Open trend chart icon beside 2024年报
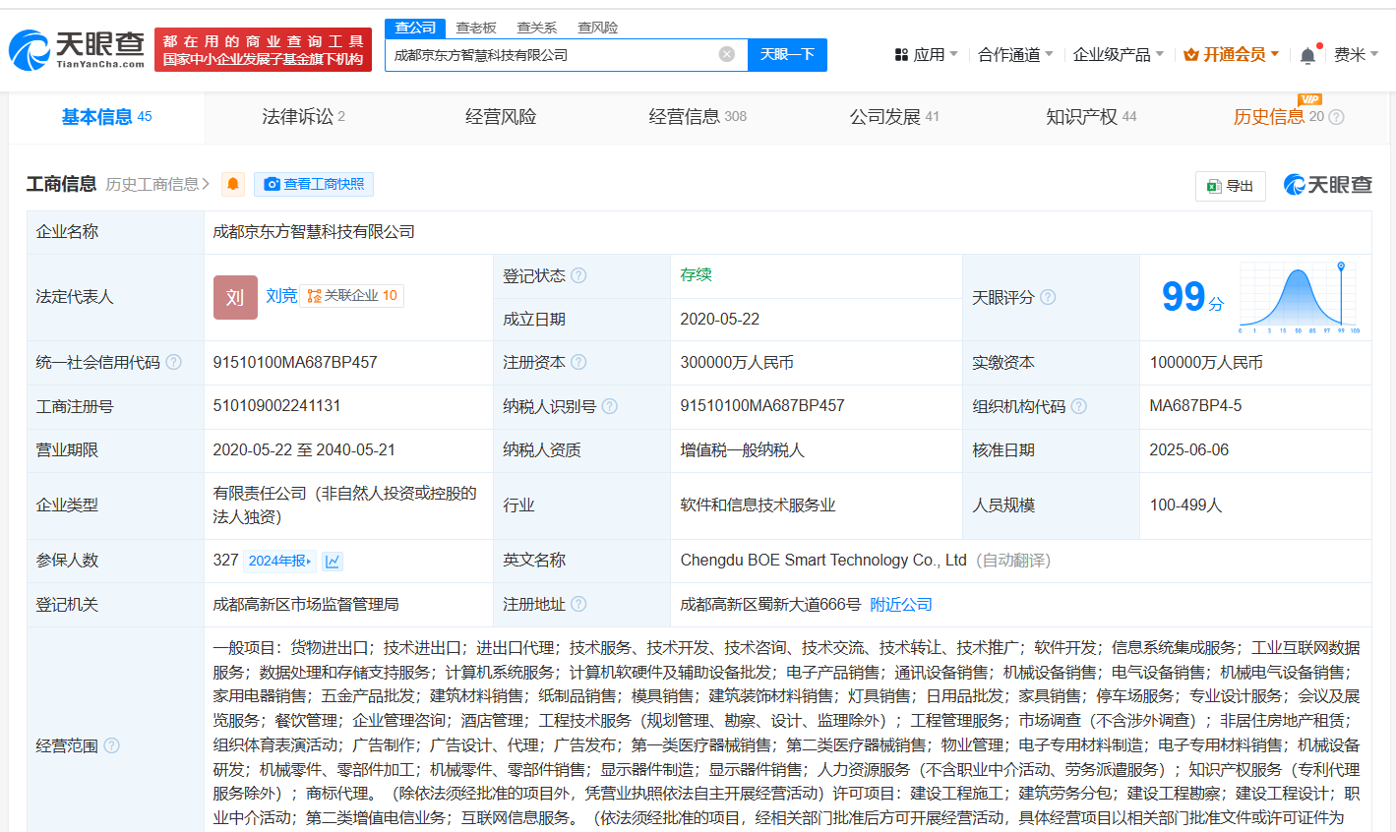The height and width of the screenshot is (832, 1396). [333, 561]
